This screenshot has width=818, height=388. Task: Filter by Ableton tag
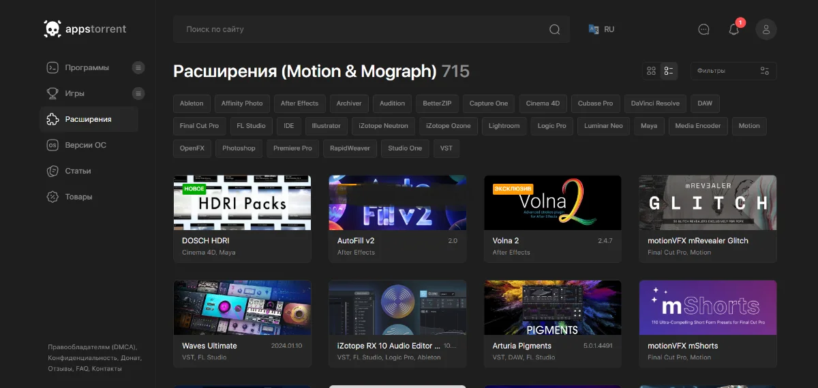[192, 103]
